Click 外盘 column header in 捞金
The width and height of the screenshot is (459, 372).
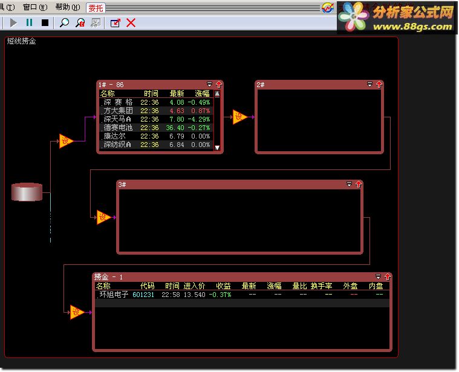350,286
